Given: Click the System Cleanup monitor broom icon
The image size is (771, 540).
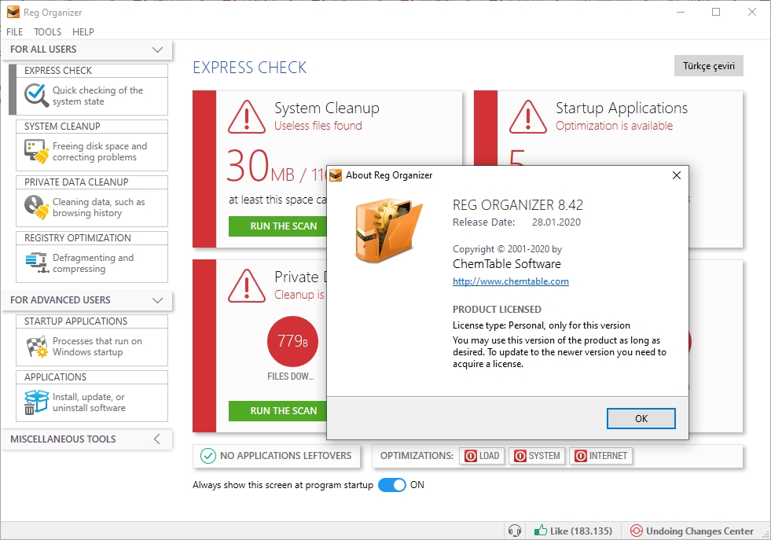Looking at the screenshot, I should 36,151.
